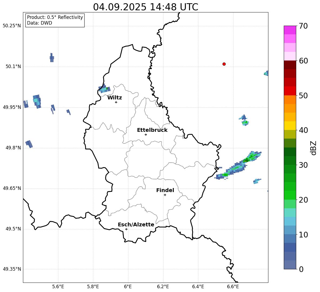Click the 6°E longitude label

click(x=128, y=287)
